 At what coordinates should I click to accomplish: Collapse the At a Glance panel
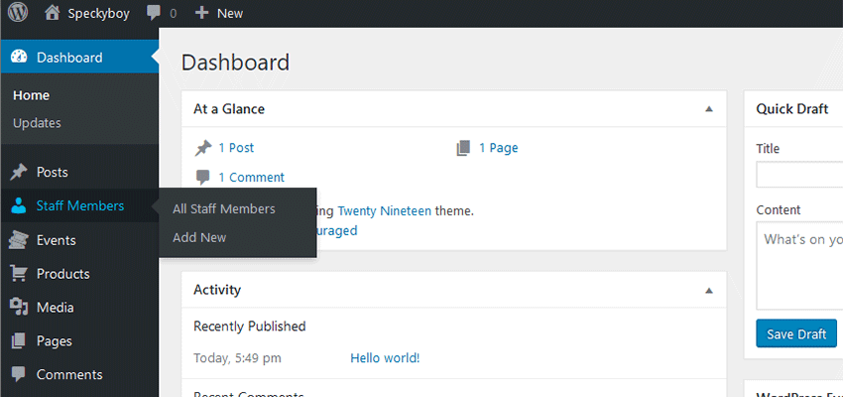tap(709, 109)
